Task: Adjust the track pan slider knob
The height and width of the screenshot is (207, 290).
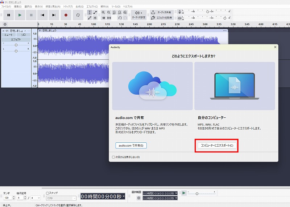Action: click(x=16, y=51)
